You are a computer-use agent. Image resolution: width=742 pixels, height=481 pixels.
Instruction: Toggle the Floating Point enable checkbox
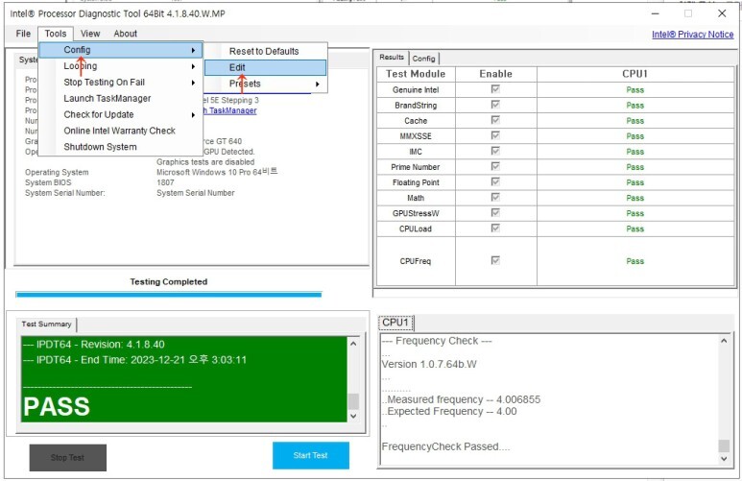495,181
